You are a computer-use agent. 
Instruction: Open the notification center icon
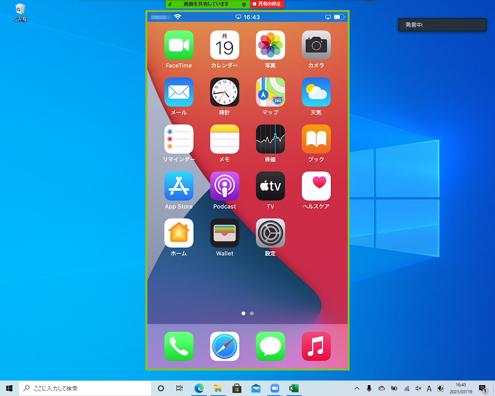pos(483,388)
